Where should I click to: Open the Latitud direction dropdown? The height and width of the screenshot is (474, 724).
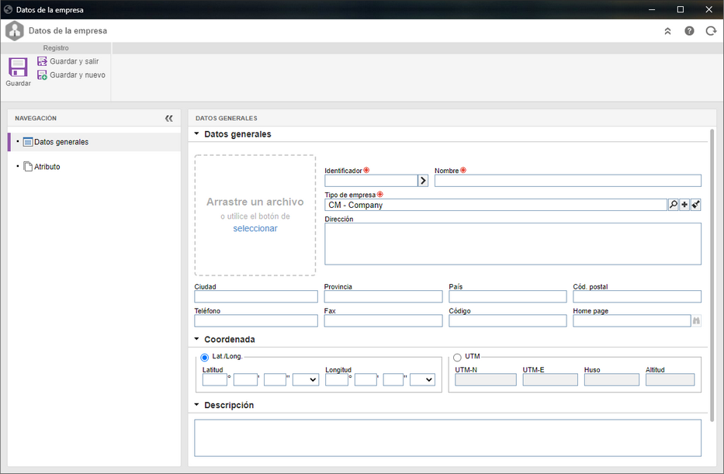306,380
